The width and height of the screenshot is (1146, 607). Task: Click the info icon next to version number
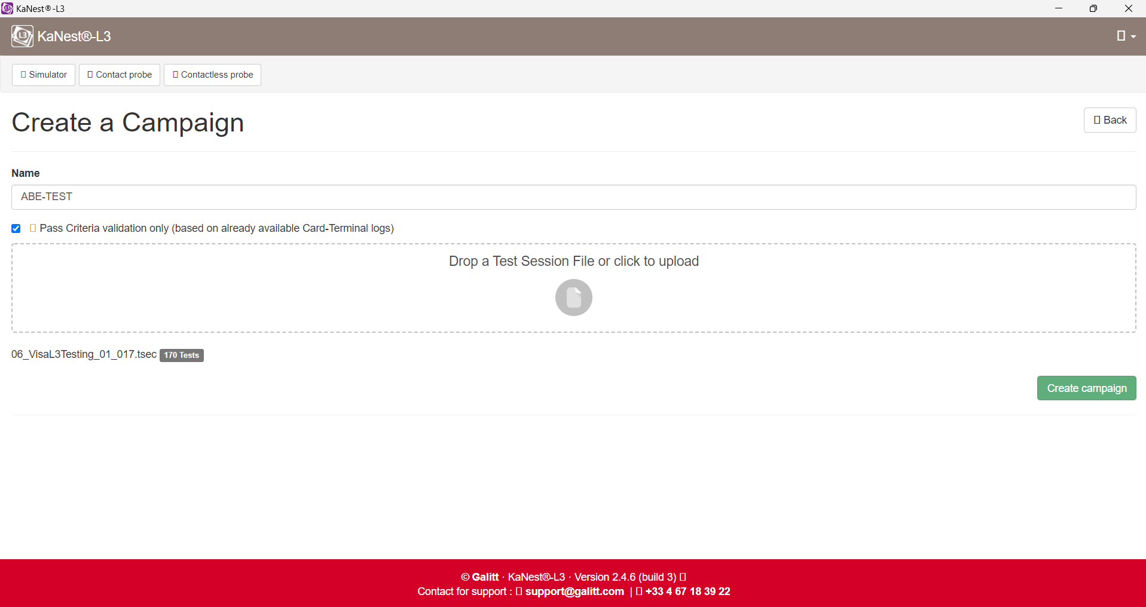tap(683, 577)
